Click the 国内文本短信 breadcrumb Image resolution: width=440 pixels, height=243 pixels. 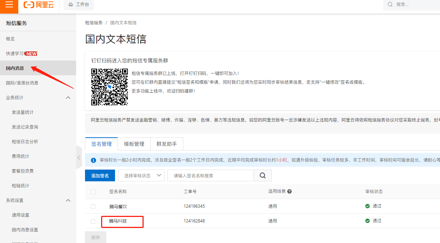[x=123, y=23]
